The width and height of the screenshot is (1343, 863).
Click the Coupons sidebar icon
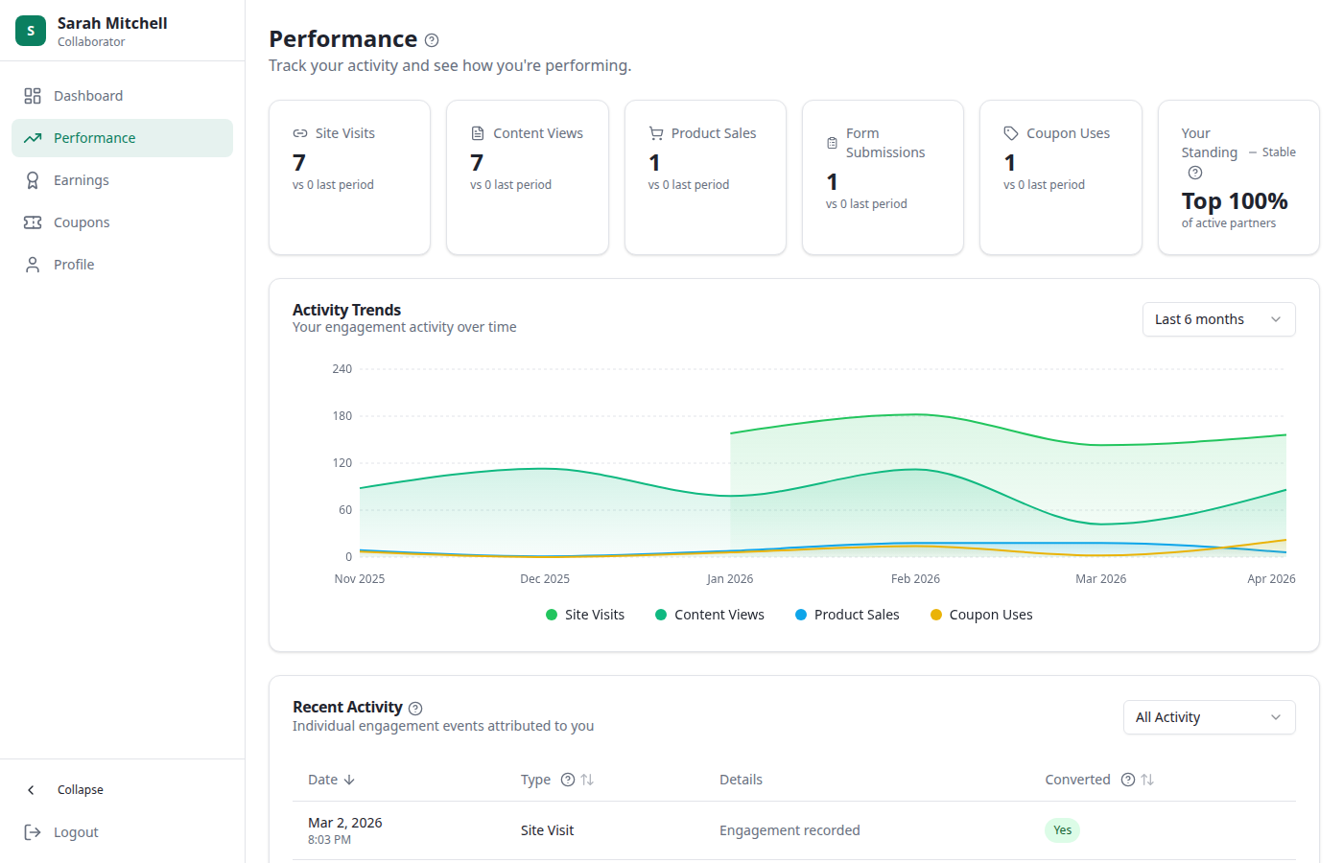tap(33, 222)
